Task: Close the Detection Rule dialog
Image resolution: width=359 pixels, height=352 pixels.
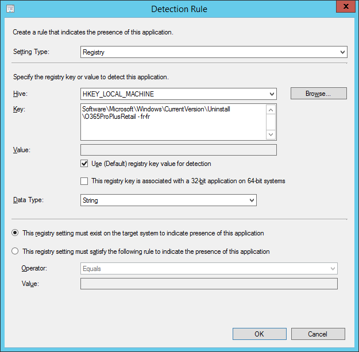Action: click(x=346, y=6)
